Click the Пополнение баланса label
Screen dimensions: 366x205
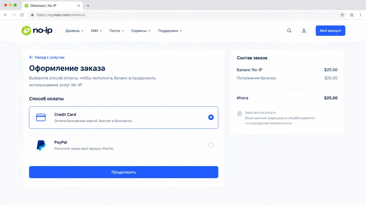pyautogui.click(x=256, y=78)
